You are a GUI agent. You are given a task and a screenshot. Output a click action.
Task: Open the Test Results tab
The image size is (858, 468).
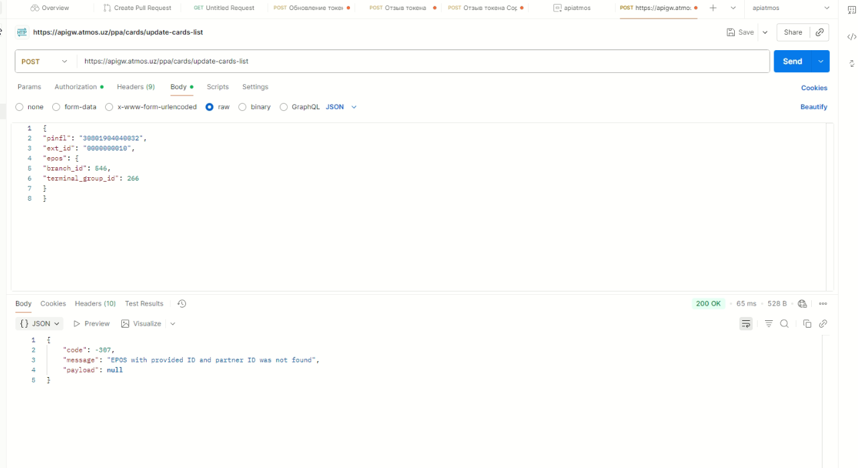(144, 304)
